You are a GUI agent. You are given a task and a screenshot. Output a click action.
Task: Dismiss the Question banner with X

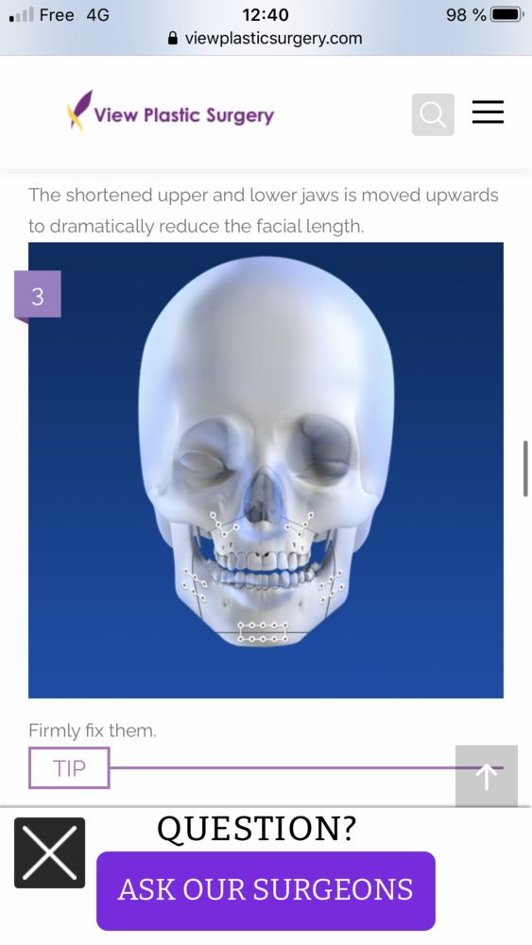coord(49,852)
